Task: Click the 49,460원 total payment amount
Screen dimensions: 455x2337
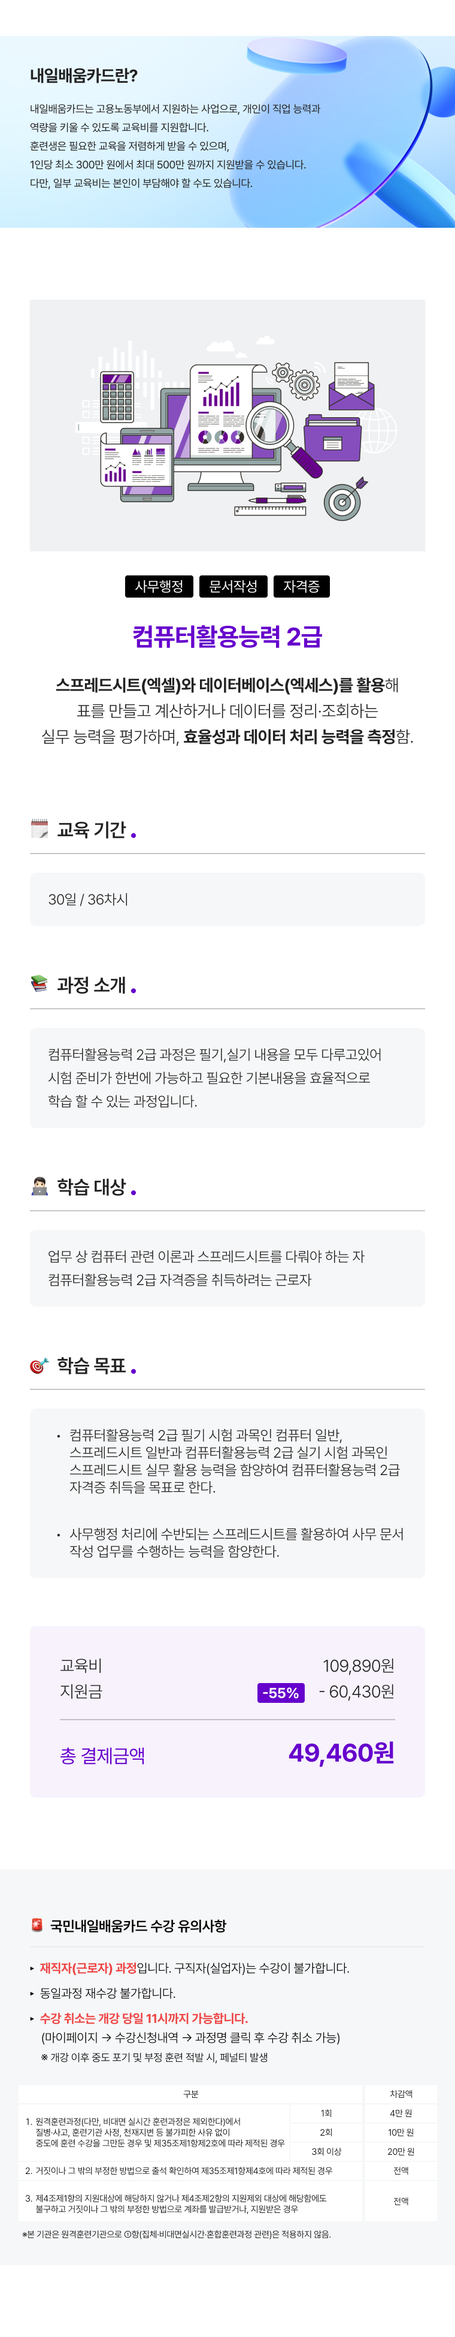Action: (x=341, y=1752)
